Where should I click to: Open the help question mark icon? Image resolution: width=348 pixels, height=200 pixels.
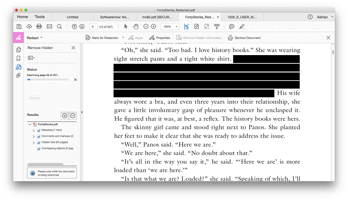click(310, 17)
